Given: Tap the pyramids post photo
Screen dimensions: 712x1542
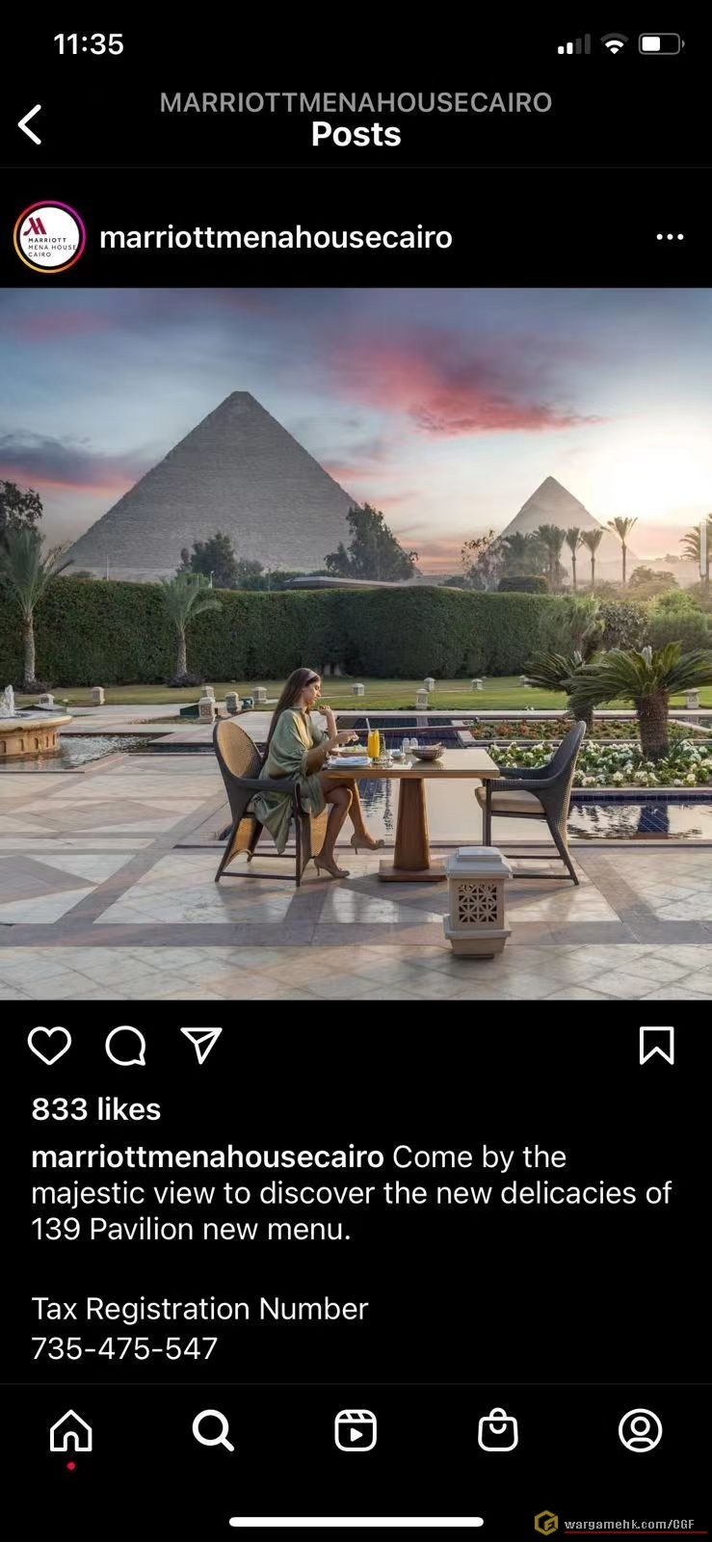Looking at the screenshot, I should point(356,644).
